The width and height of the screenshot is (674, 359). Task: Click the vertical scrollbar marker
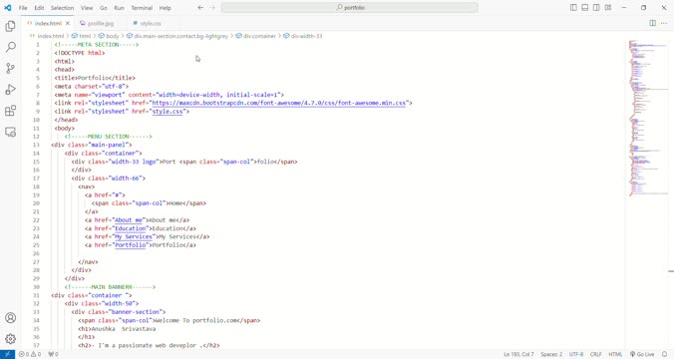point(671,271)
